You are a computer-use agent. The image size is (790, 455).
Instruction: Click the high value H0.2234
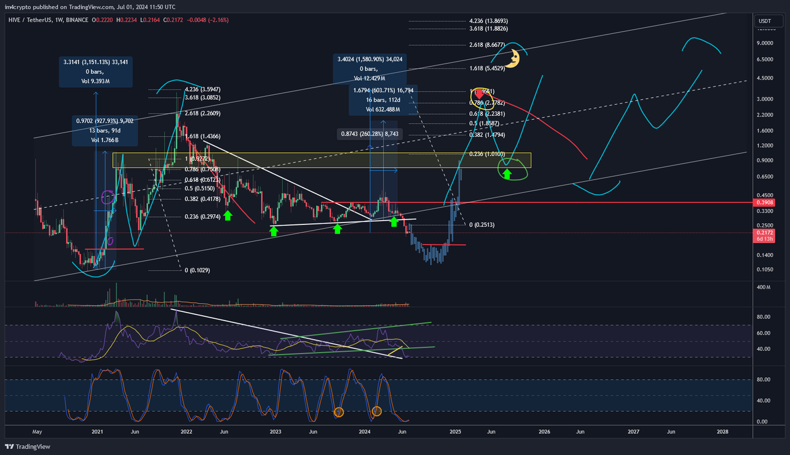(x=127, y=20)
